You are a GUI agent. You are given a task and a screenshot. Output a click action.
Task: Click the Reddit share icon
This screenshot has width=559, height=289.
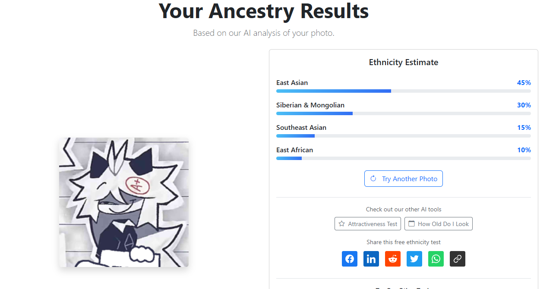click(393, 259)
